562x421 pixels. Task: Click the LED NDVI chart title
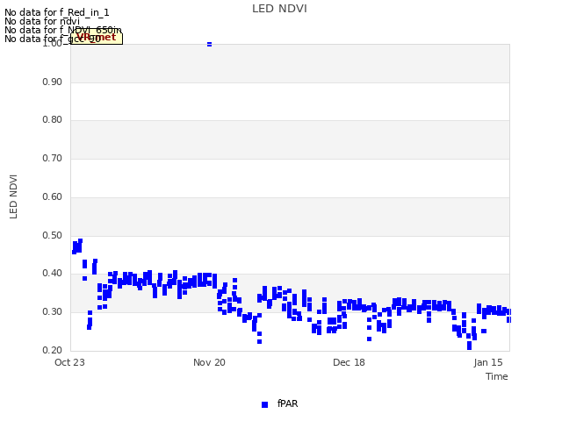(x=279, y=9)
